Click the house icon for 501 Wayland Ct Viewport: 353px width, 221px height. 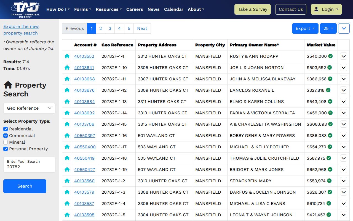tap(67, 135)
